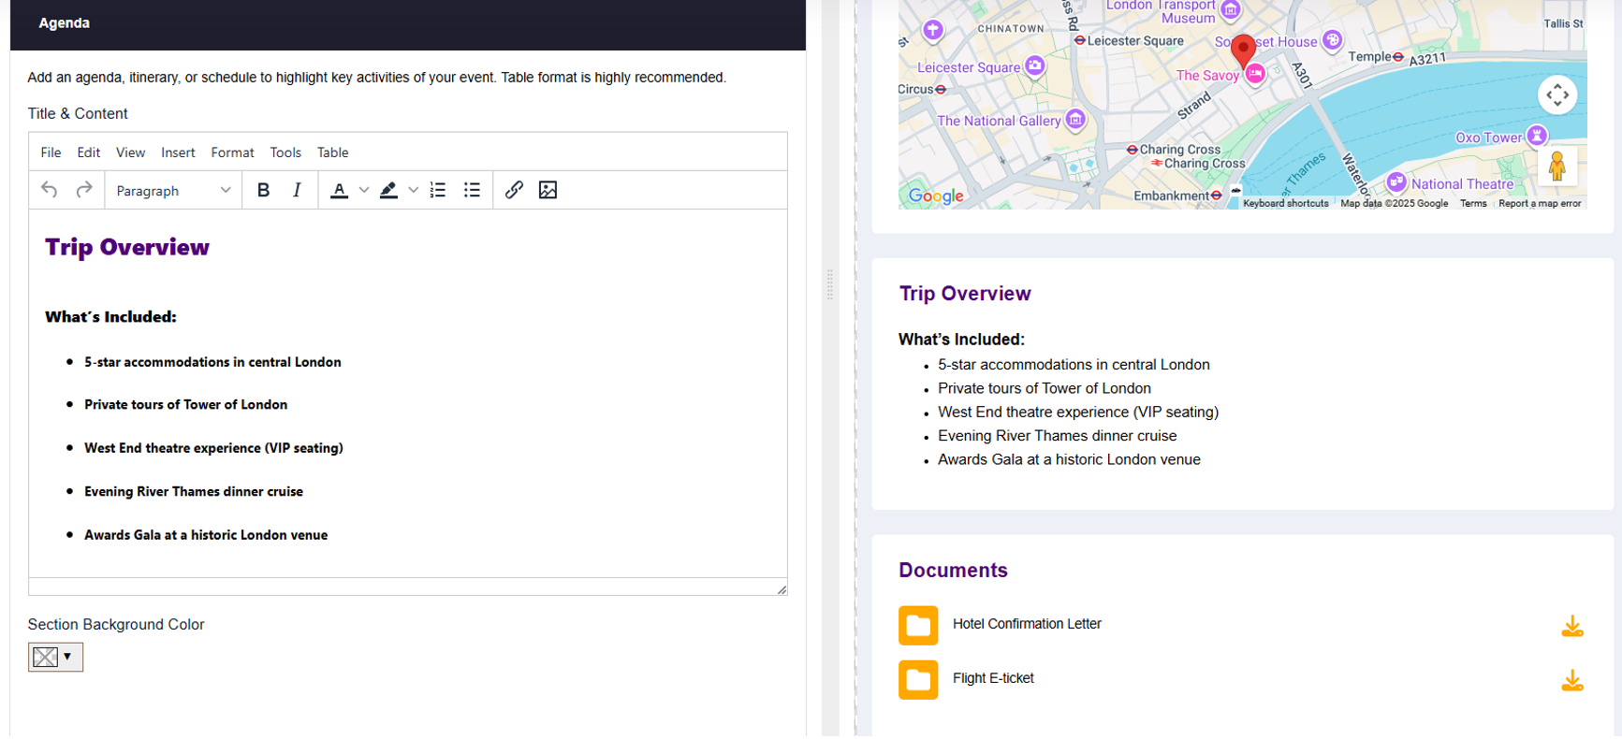The height and width of the screenshot is (739, 1622).
Task: Open the Format menu
Action: click(232, 152)
